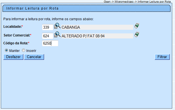Screen dimensions: 175x110
Task: Click the Informar Leitura por Rota title
Action: point(33,8)
